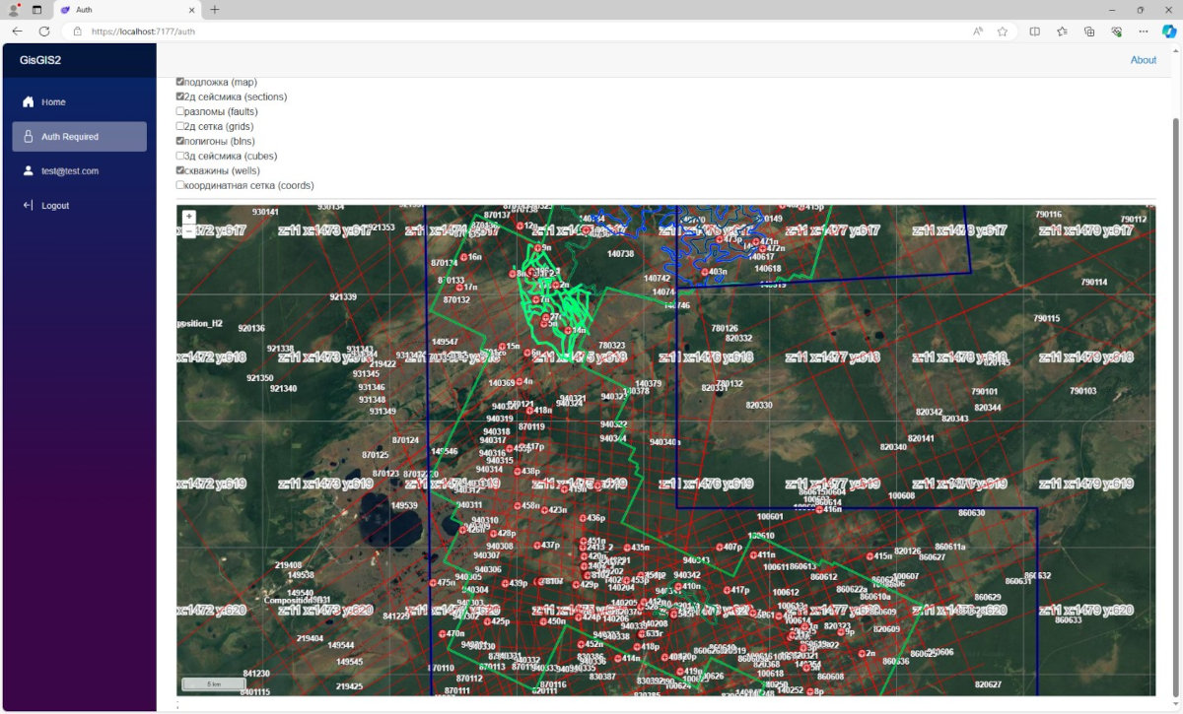Select well marker 475n
The height and width of the screenshot is (714, 1183).
coord(432,583)
